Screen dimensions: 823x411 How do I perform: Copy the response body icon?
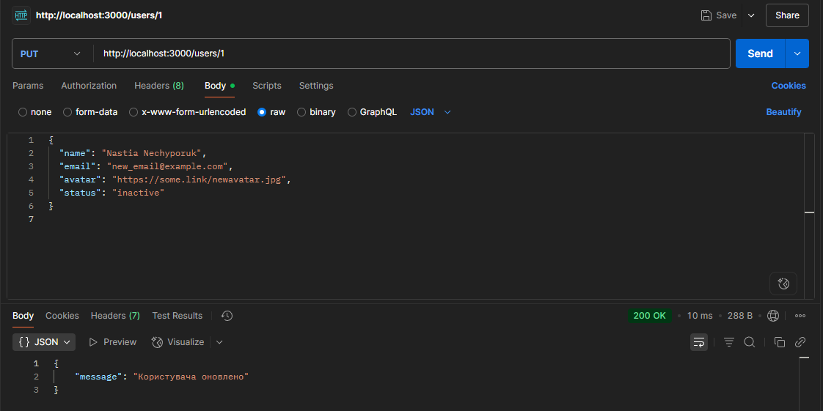tap(780, 342)
